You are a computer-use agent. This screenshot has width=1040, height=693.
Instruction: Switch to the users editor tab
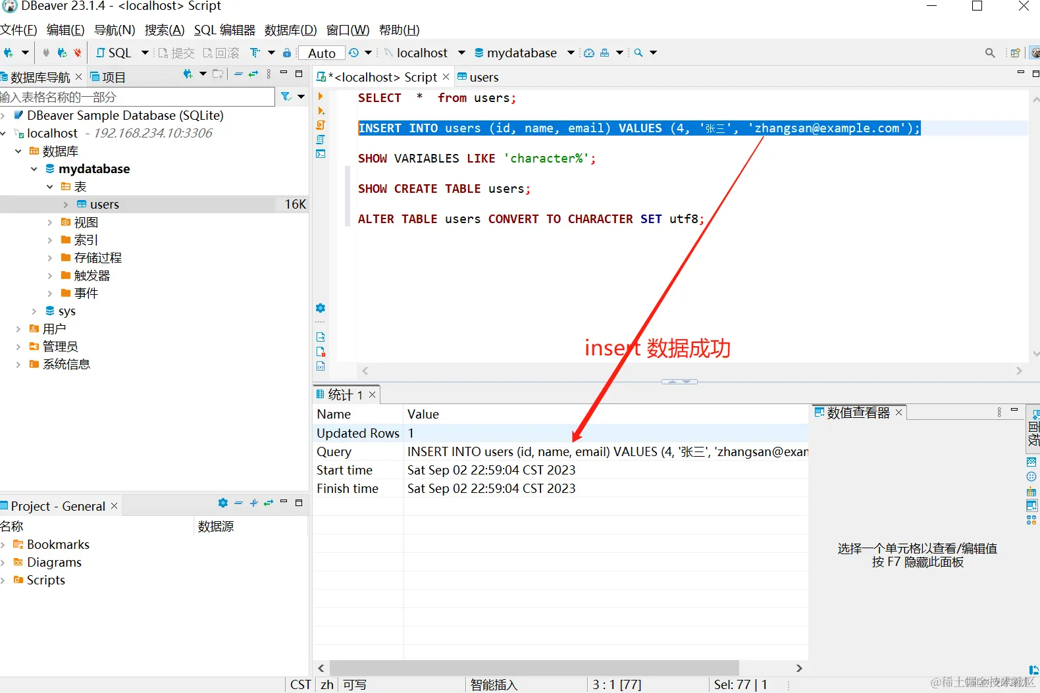pos(479,77)
